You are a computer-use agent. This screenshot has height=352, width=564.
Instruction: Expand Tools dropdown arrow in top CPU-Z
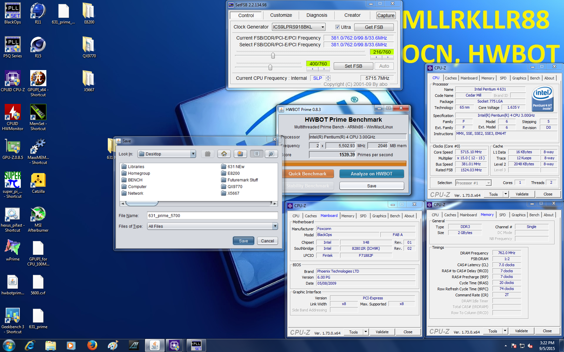(x=506, y=194)
